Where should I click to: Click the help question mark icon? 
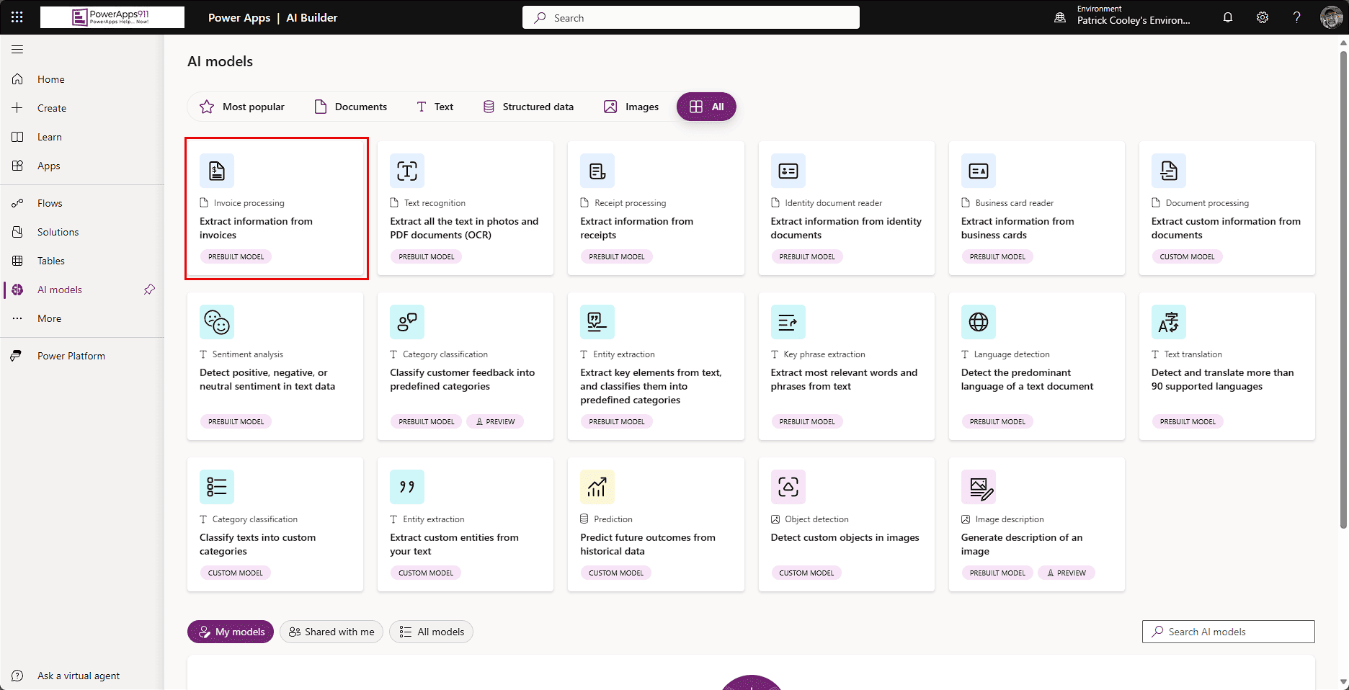point(1296,17)
